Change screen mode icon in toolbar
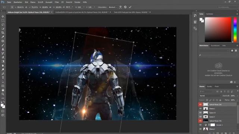This screenshot has height=134, width=239. tap(3, 115)
